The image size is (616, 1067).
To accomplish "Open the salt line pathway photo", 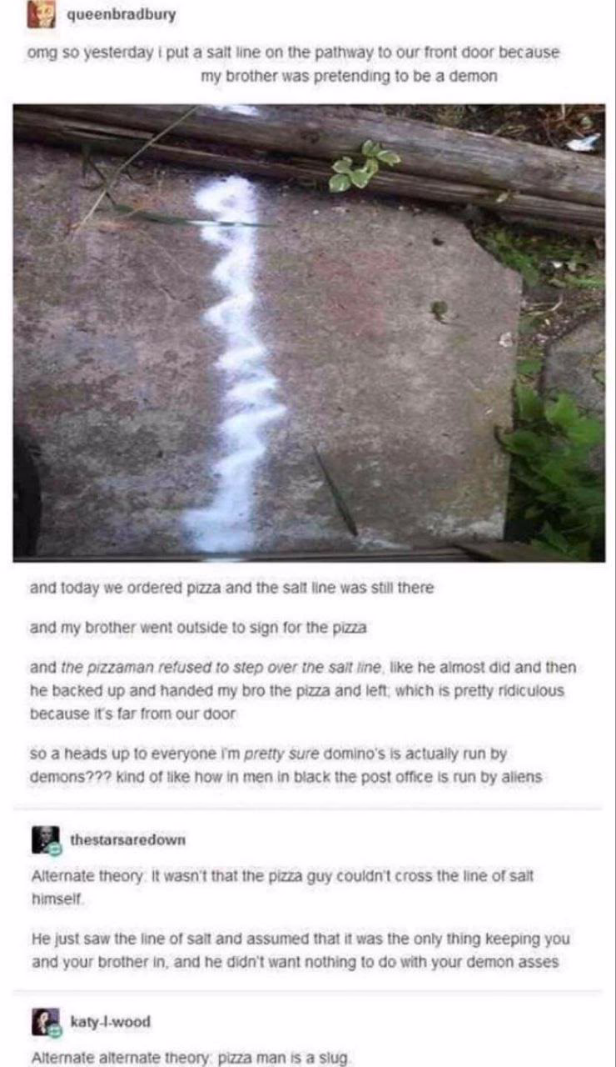I will point(309,333).
